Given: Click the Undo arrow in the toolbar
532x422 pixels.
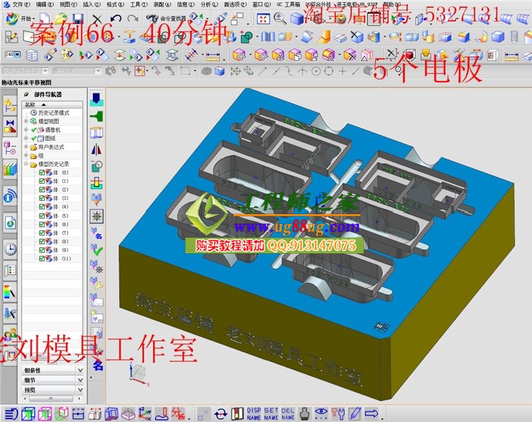Looking at the screenshot, I should (x=116, y=18).
